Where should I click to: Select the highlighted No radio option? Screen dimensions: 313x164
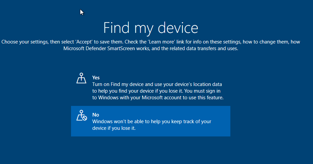pyautogui.click(x=150, y=121)
